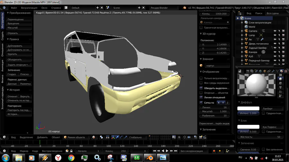Click the Удалить button
Viewport: 289px width, 162px height.
[x=19, y=54]
